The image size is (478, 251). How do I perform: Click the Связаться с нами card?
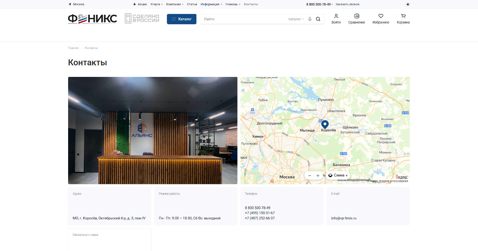coord(110,239)
